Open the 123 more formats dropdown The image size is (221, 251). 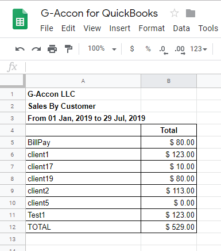point(199,49)
